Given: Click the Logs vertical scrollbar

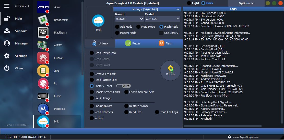Looking at the screenshot, I should tap(282, 86).
